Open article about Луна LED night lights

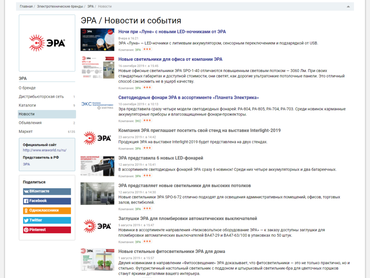(x=172, y=32)
